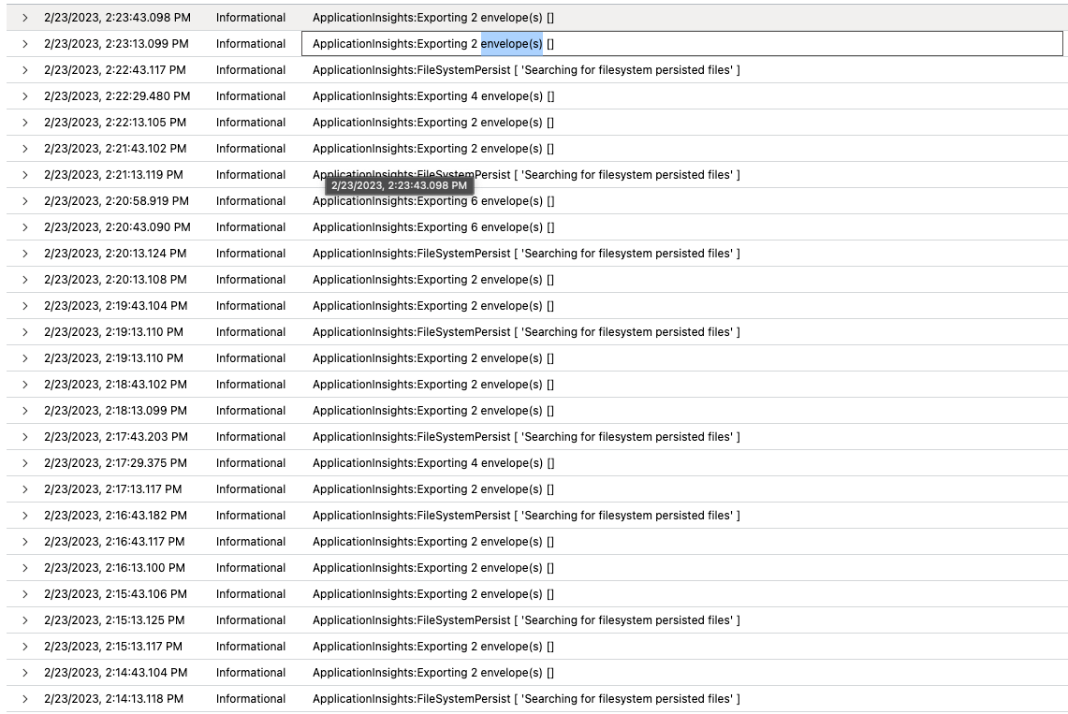Expand the FileSystemPersist row at 2:19:13.110 PM
This screenshot has width=1068, height=714.
click(25, 332)
